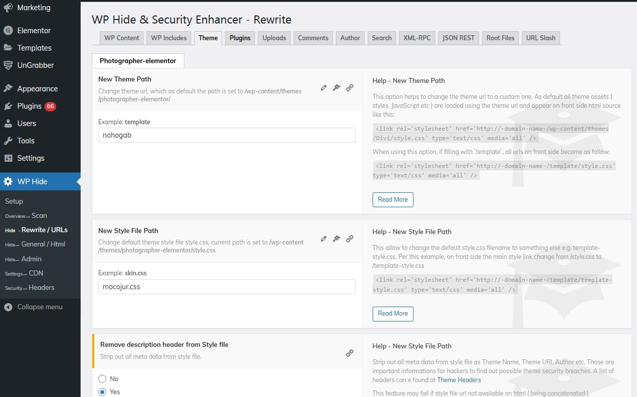The image size is (637, 397).
Task: Click the Users person icon
Action: pos(8,123)
